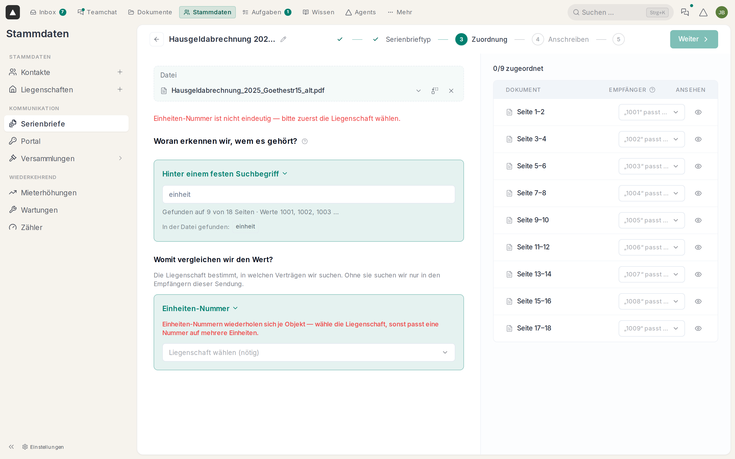Switch to Teamchat tab
The image size is (735, 459).
click(x=97, y=12)
